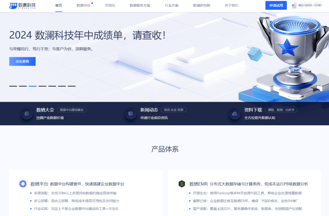The width and height of the screenshot is (329, 216).
Task: Jump to the last carousel slide indicator
Action: [x=71, y=86]
